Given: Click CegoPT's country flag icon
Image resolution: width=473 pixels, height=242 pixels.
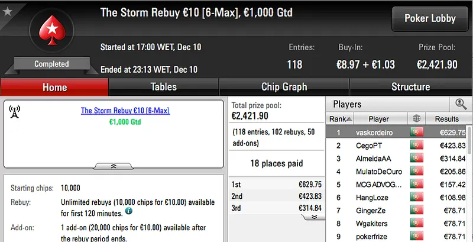Looking at the screenshot, I should click(417, 146).
